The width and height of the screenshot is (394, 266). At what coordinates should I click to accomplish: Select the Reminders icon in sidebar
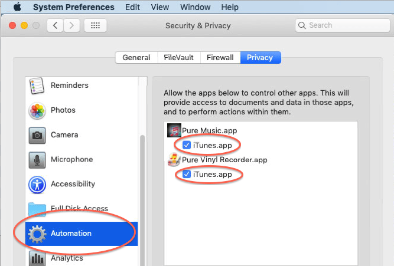click(x=37, y=86)
